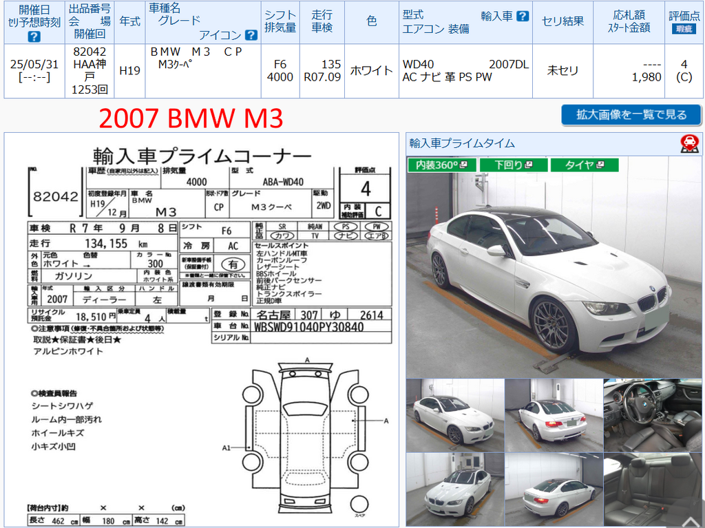Click the 出品番号 column header
Viewport: 705px width, 528px height.
click(90, 8)
